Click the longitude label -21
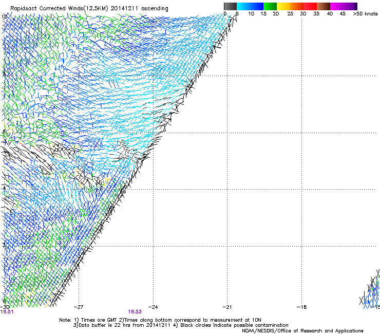380x334 pixels. click(227, 307)
